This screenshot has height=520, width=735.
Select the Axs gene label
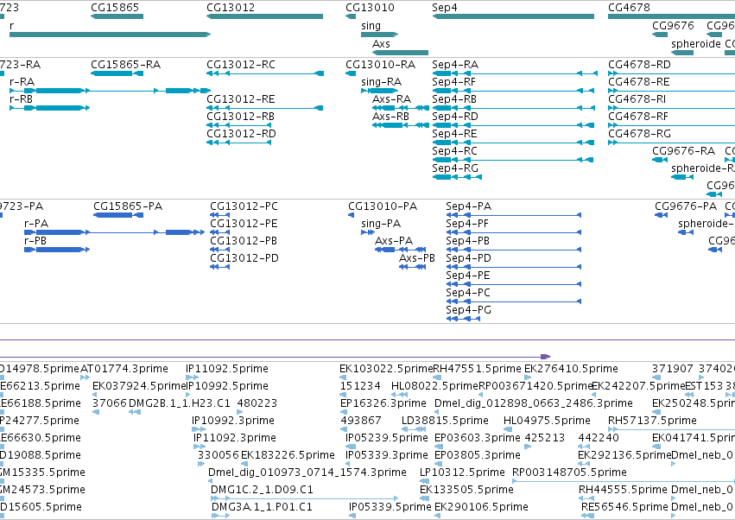click(x=381, y=43)
